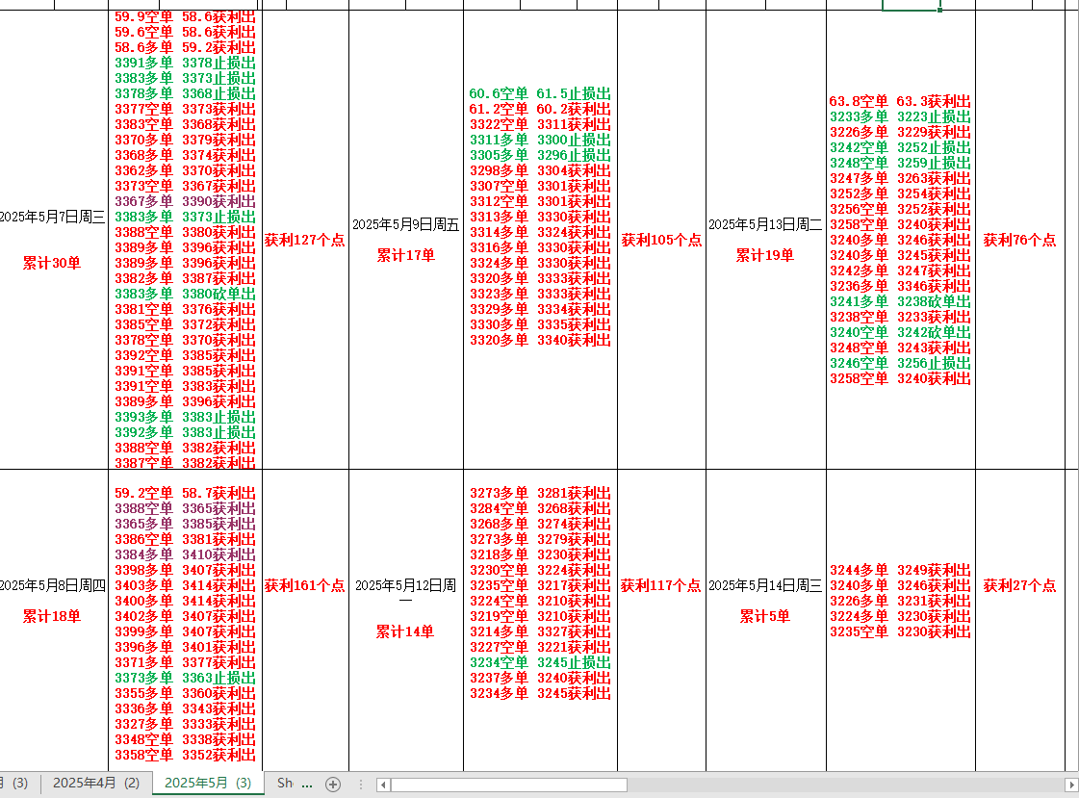1079x798 pixels.
Task: Click the green line 3373多单 3363止损出
Action: [x=185, y=678]
